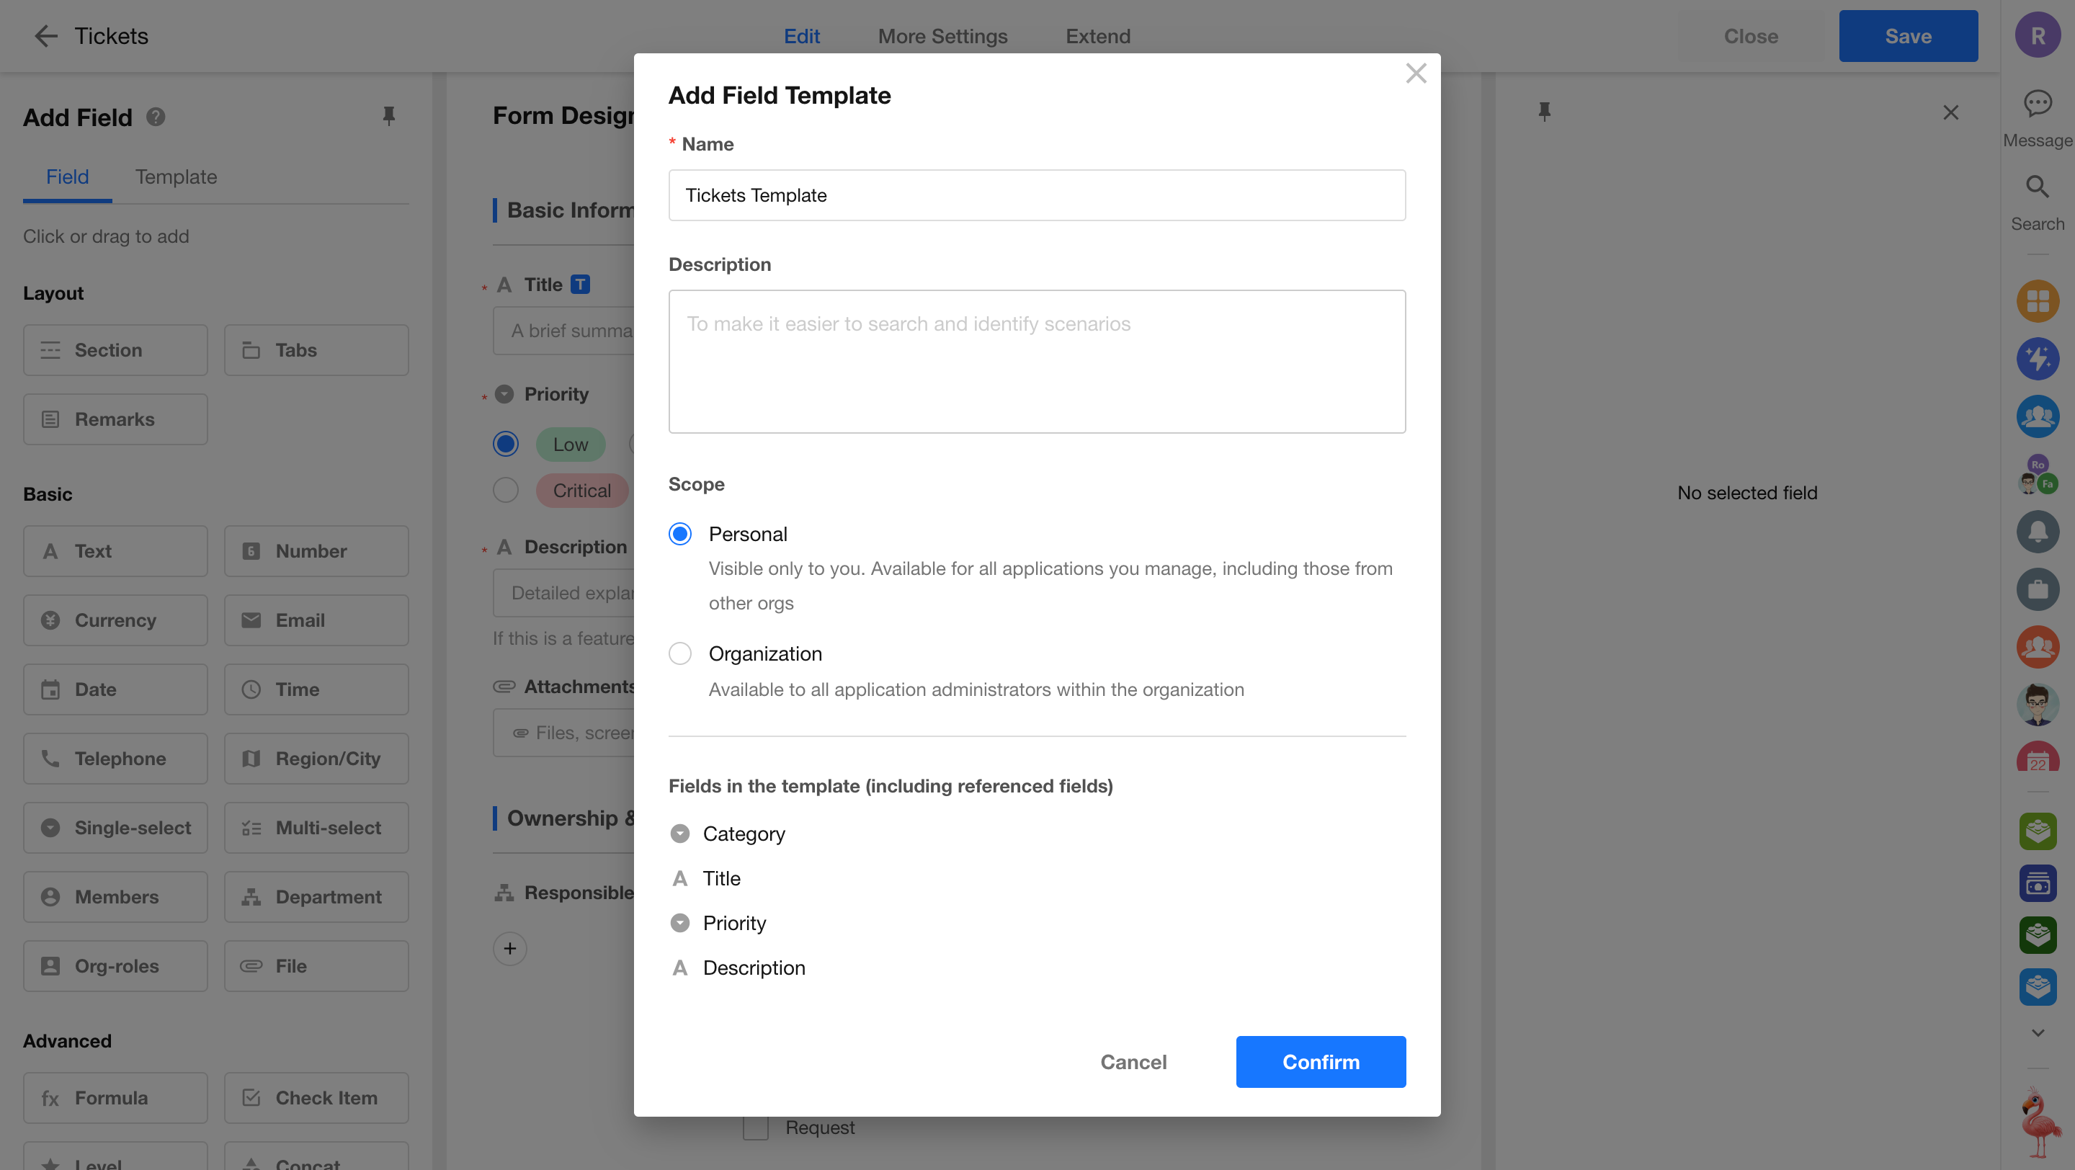Confirm adding the field template
This screenshot has height=1170, width=2075.
[x=1321, y=1063]
